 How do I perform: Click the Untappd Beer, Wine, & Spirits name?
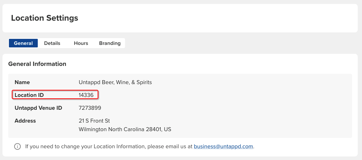tap(115, 82)
